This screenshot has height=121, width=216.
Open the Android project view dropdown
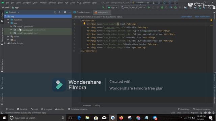(x=12, y=12)
